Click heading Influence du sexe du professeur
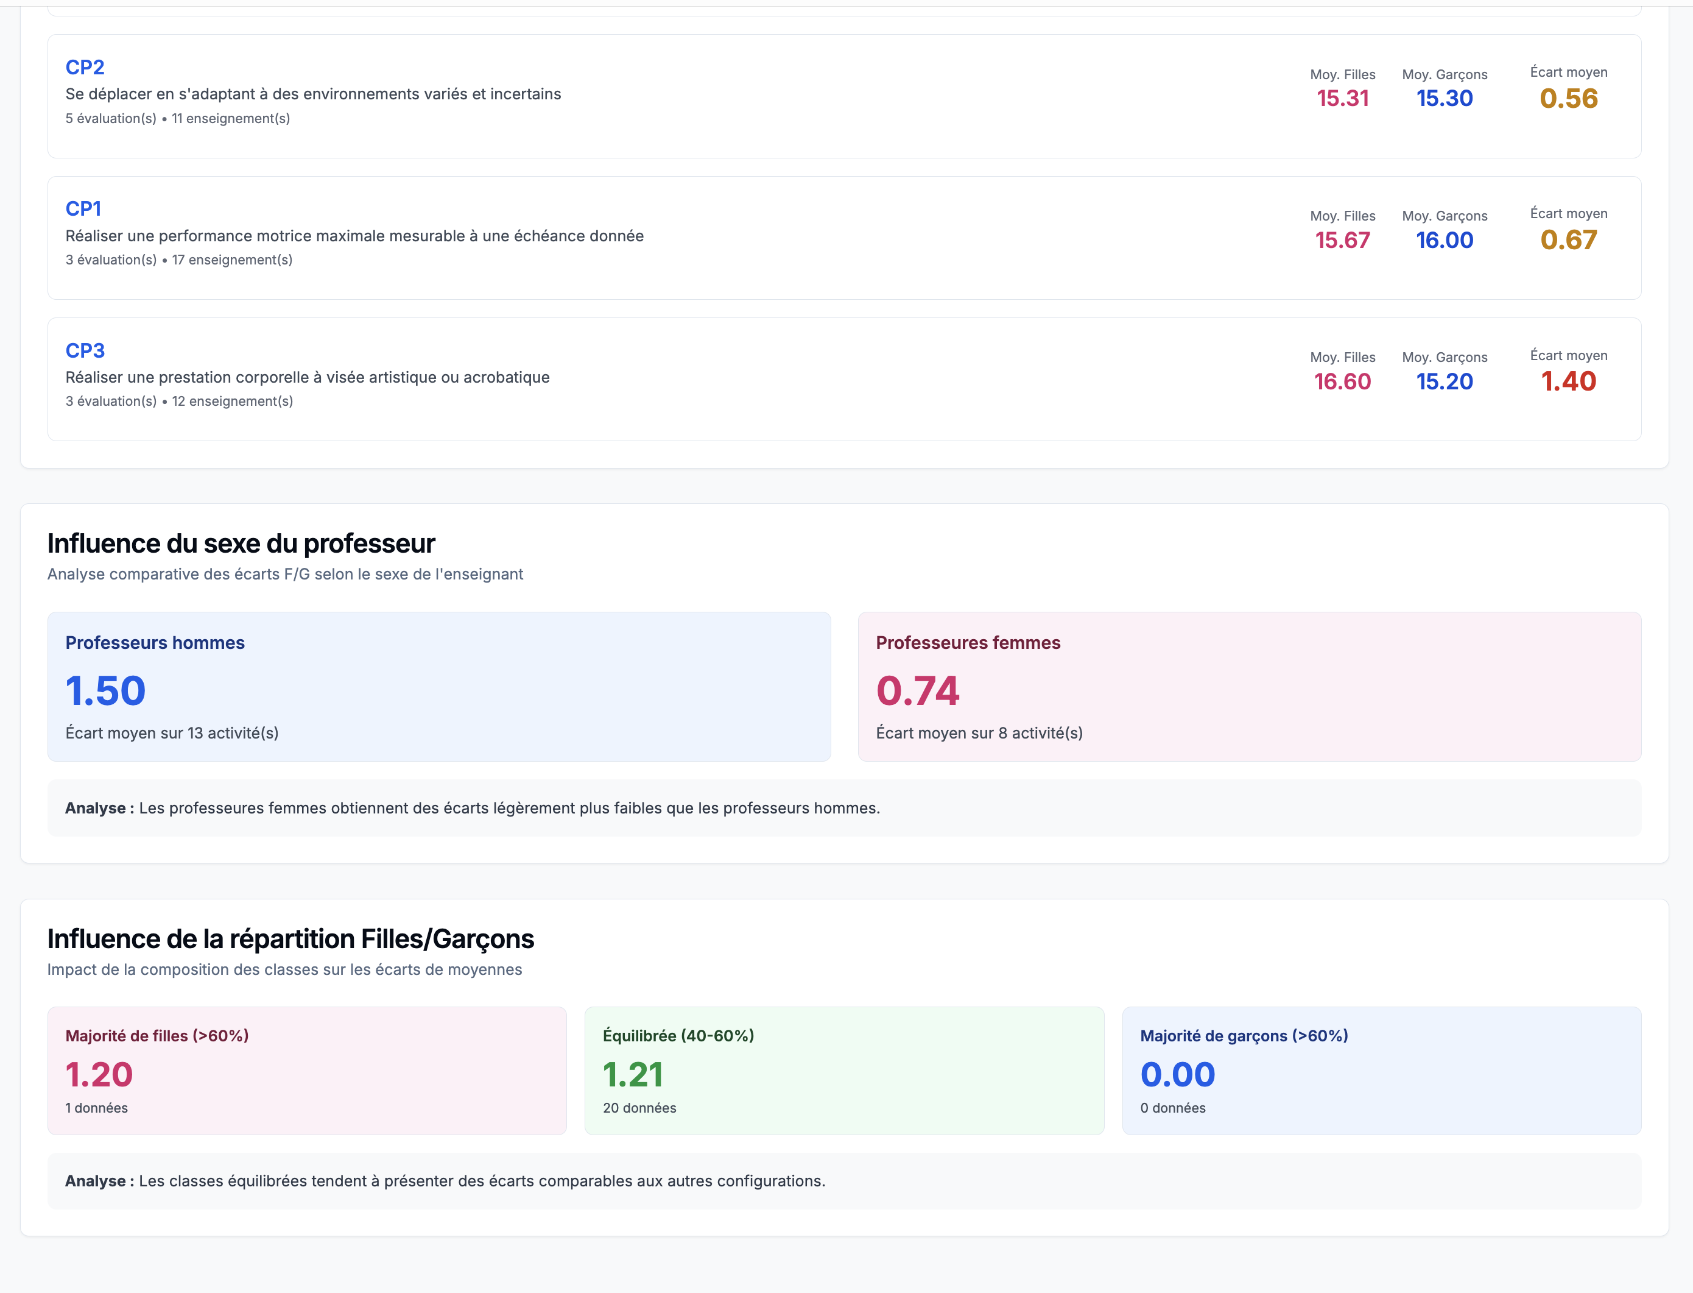 (x=241, y=544)
